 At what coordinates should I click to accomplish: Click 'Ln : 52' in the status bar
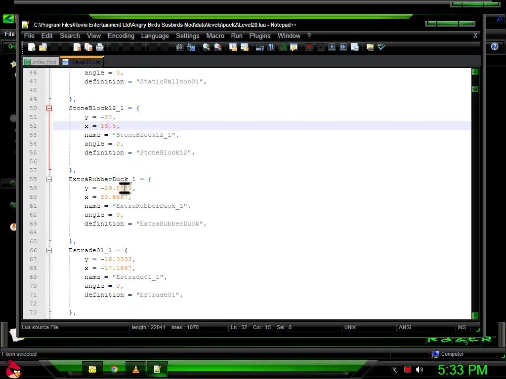pyautogui.click(x=239, y=328)
